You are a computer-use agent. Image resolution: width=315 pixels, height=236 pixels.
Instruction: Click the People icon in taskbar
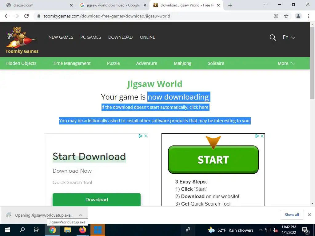pyautogui.click(x=188, y=230)
